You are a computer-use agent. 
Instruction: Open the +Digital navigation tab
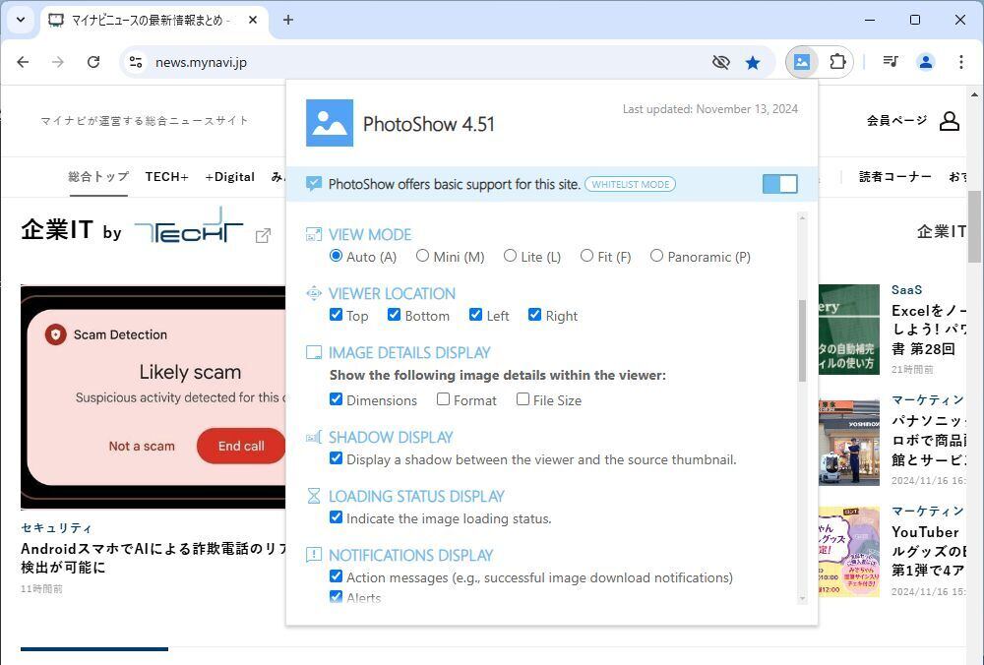tap(229, 177)
